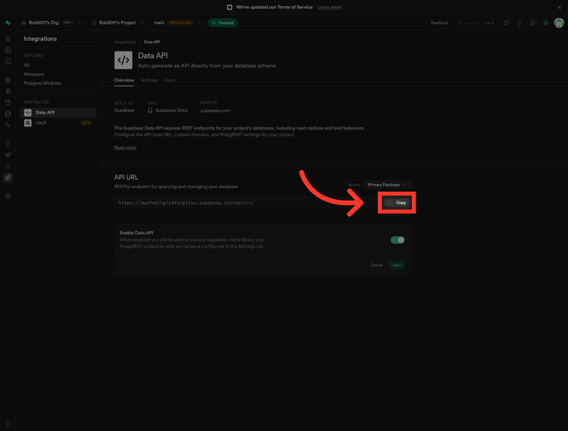
Task: Open the Authentication lock icon
Action: [x=8, y=91]
